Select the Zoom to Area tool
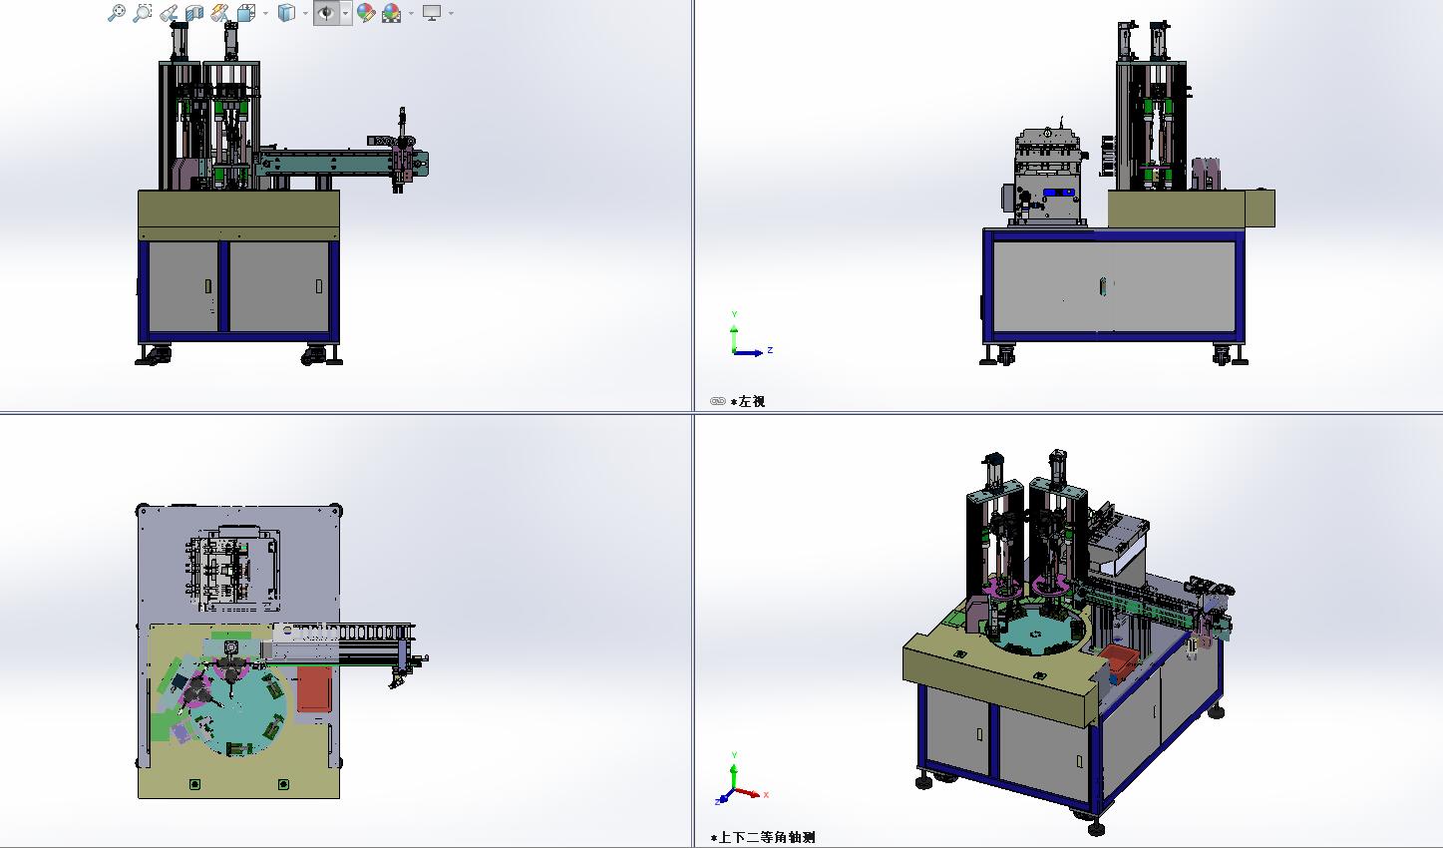 click(143, 13)
